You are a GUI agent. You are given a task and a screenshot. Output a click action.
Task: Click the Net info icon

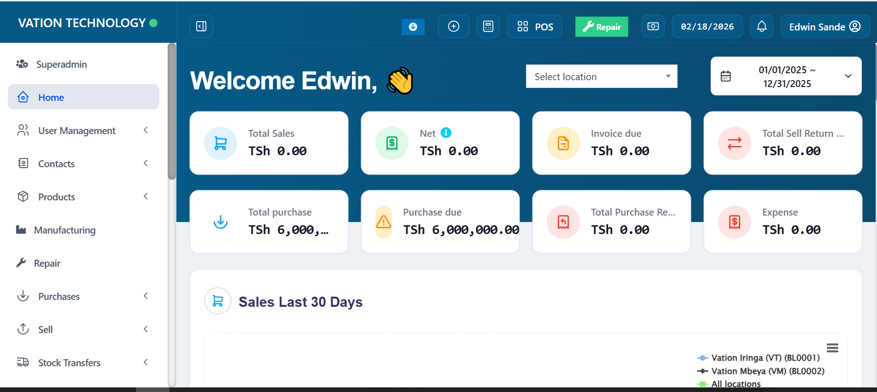[x=446, y=133]
